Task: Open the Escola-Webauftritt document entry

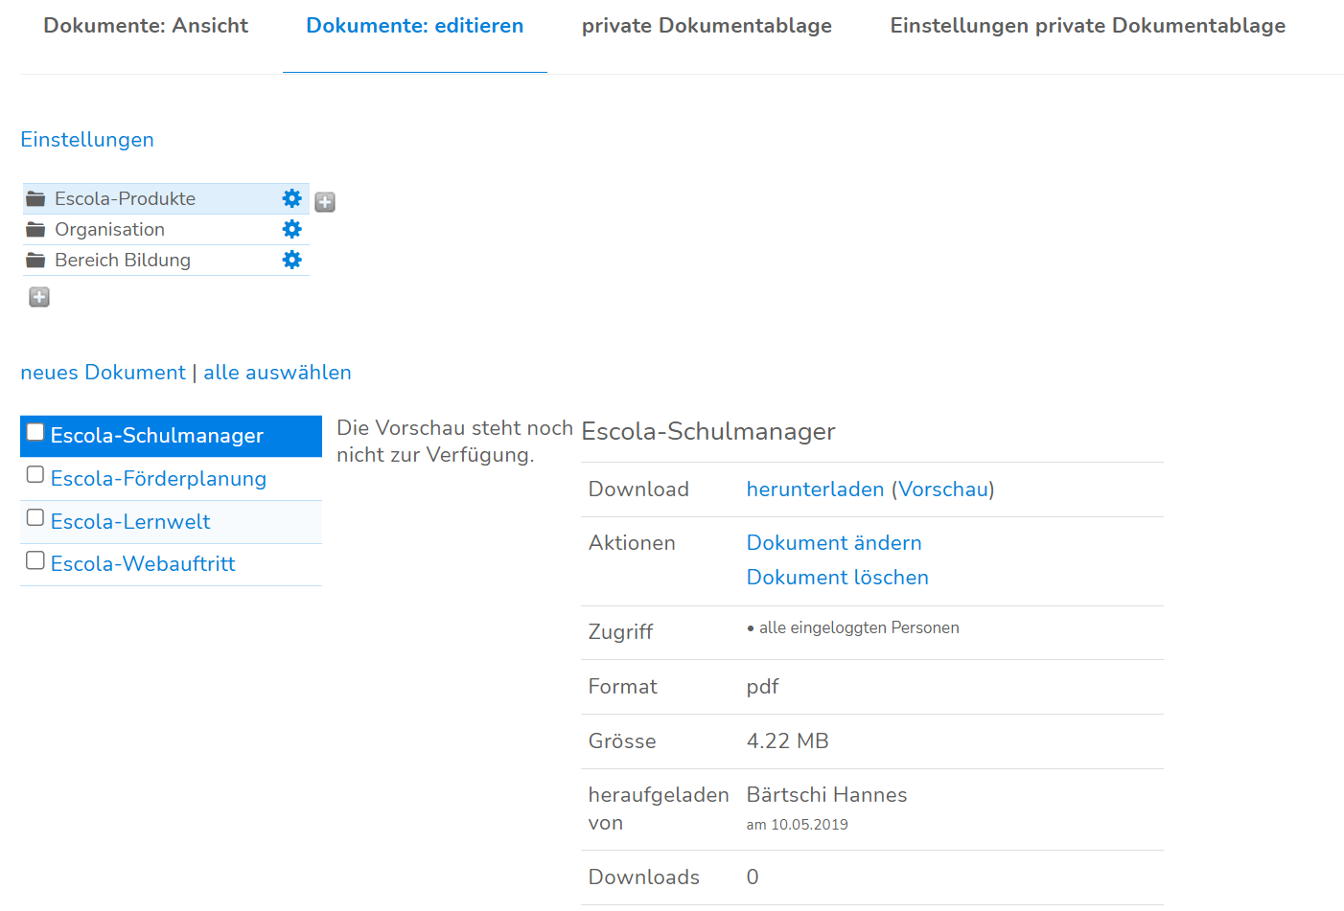Action: 143,564
